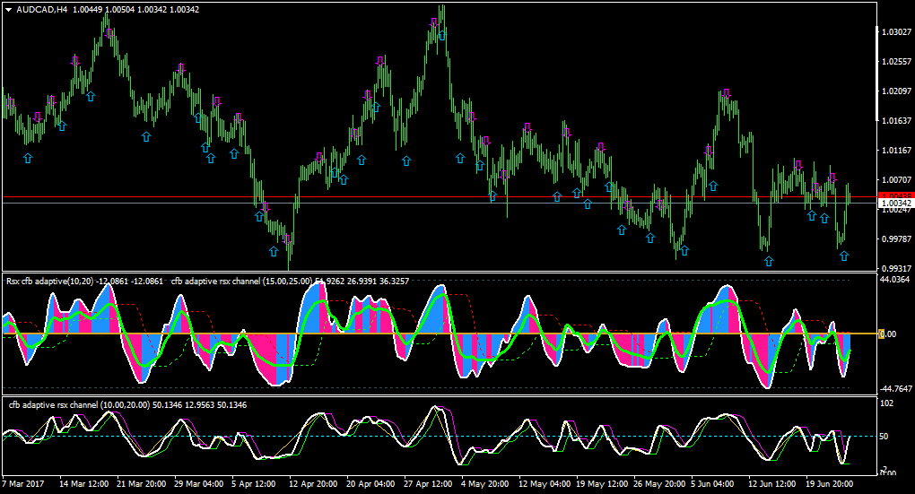The image size is (915, 494).
Task: Select the 7 Mar 2017 date label
Action: coord(23,483)
